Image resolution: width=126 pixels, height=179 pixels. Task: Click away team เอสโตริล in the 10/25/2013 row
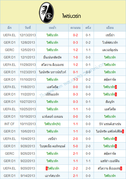pyautogui.click(x=110, y=109)
